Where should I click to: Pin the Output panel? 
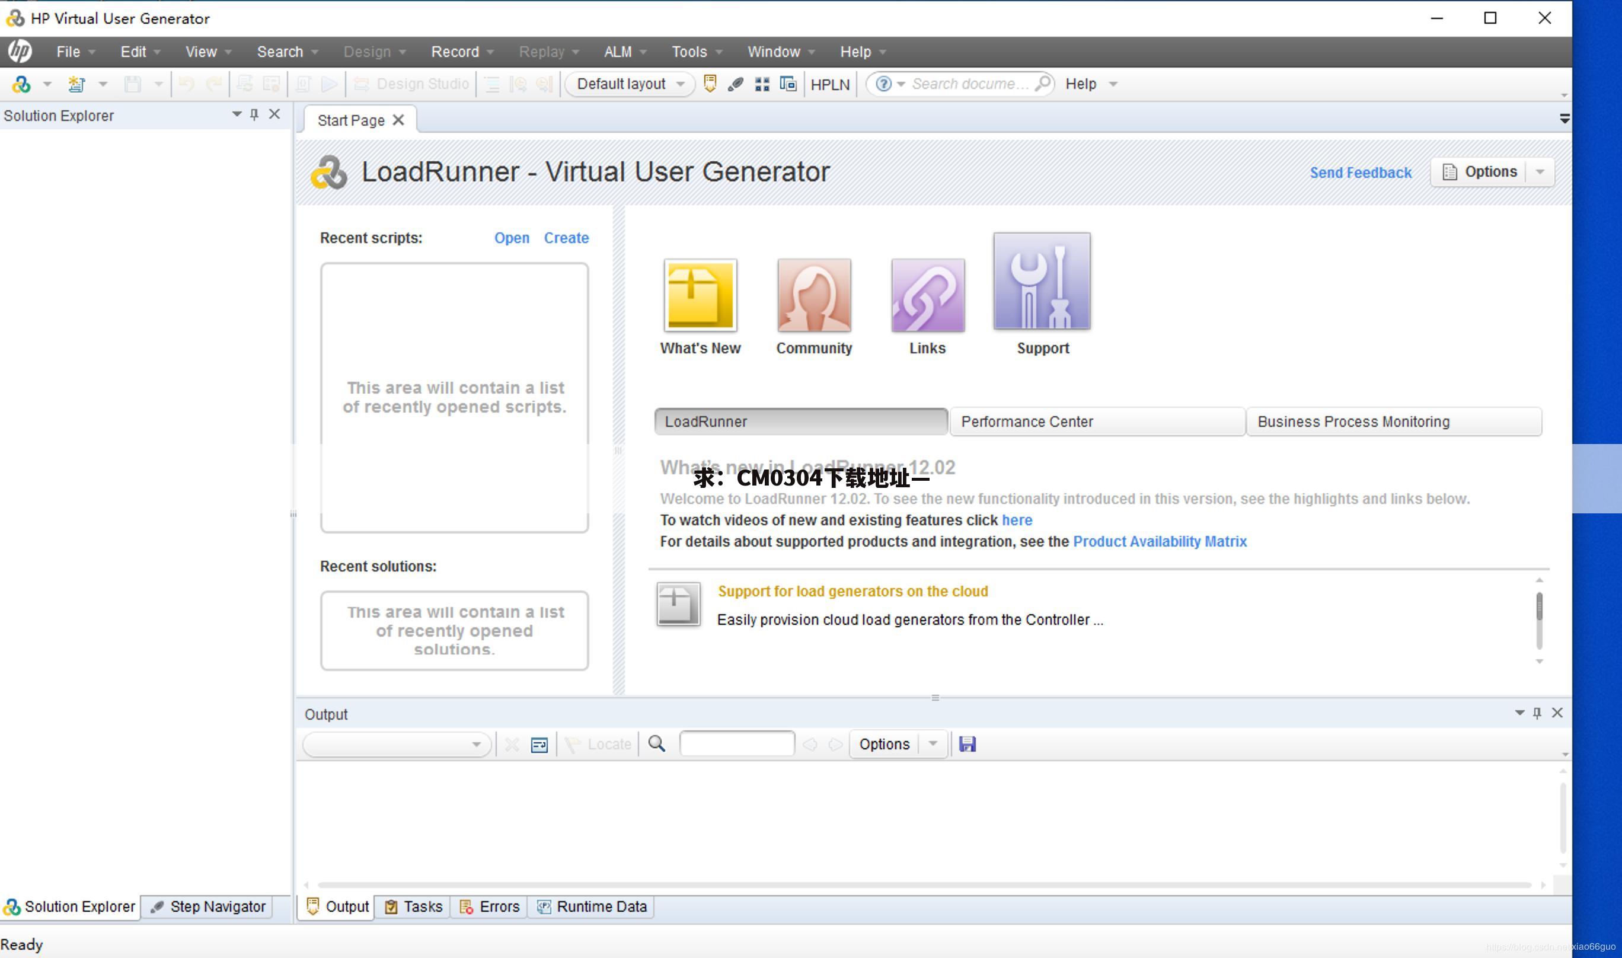point(1537,713)
